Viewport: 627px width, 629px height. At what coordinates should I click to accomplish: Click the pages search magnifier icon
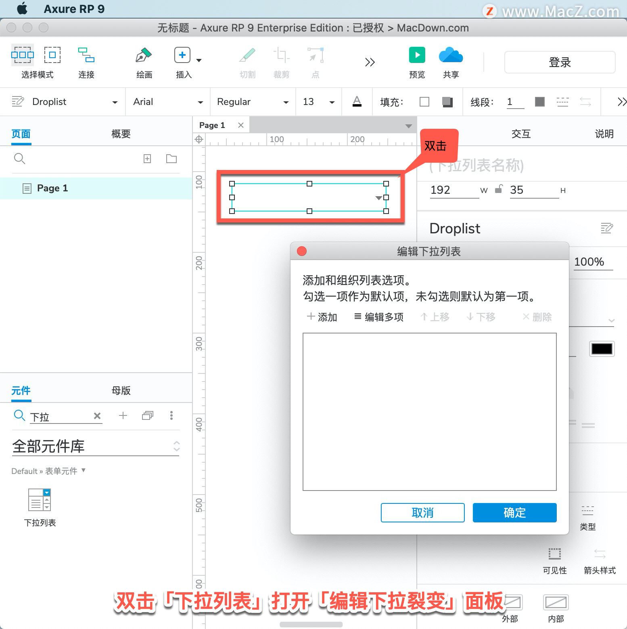tap(19, 159)
